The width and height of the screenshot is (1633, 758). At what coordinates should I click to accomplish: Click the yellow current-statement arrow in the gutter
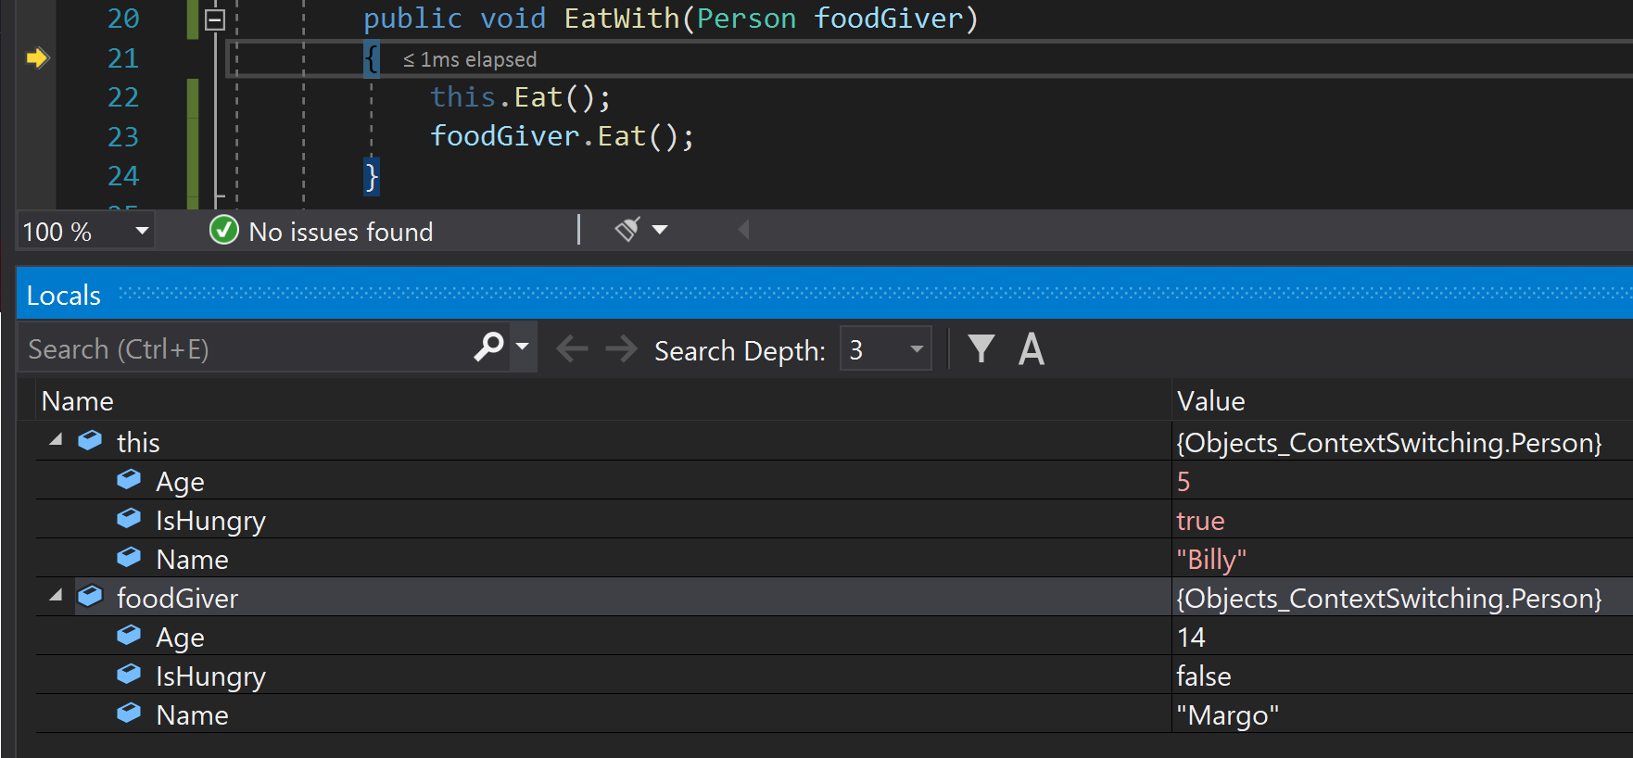click(36, 58)
